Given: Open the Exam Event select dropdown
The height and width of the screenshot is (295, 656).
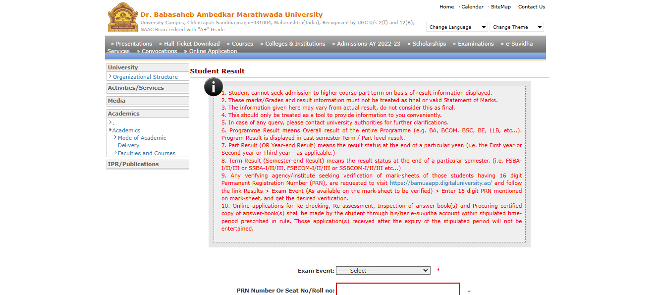Looking at the screenshot, I should pyautogui.click(x=383, y=270).
